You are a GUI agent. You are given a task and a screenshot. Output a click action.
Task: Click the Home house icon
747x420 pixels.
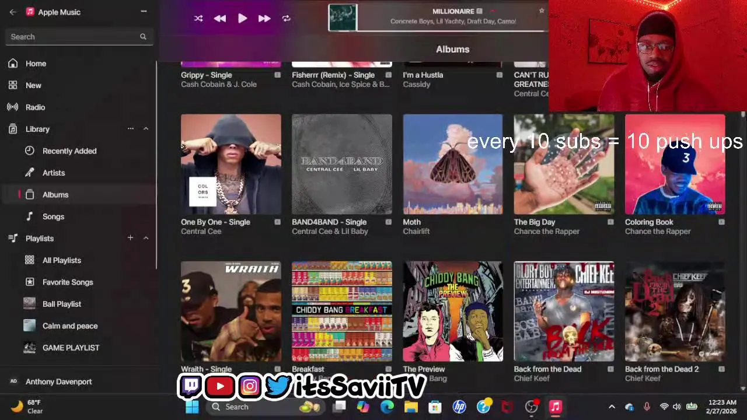click(13, 64)
